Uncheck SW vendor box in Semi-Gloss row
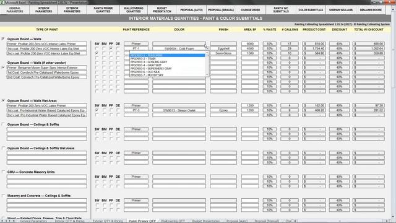 pyautogui.click(x=97, y=53)
